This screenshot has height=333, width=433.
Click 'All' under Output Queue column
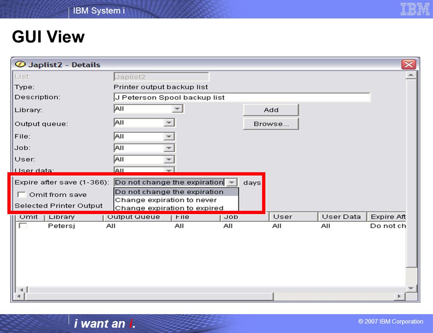click(111, 226)
